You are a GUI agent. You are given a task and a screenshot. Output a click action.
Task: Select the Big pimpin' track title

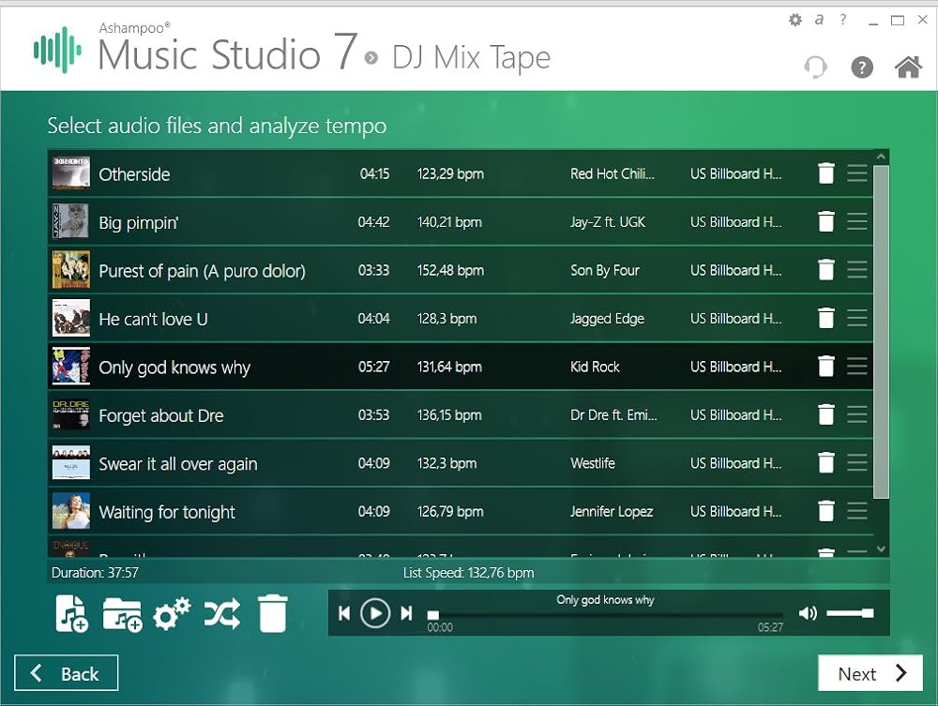[139, 223]
